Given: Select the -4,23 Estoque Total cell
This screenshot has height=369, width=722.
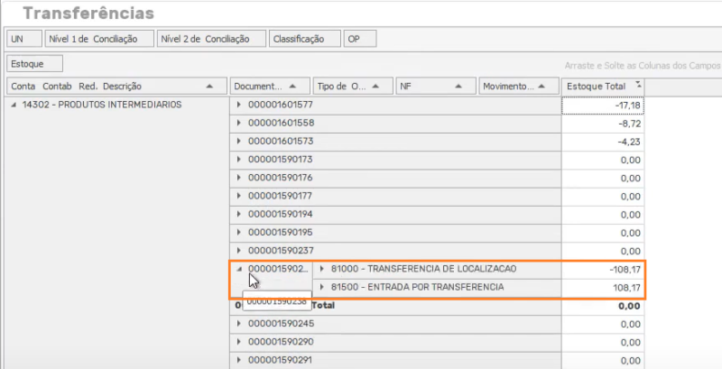Looking at the screenshot, I should click(603, 142).
